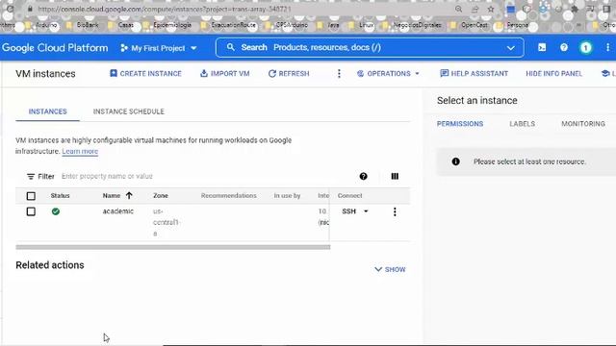Click the Import VM download icon

203,73
